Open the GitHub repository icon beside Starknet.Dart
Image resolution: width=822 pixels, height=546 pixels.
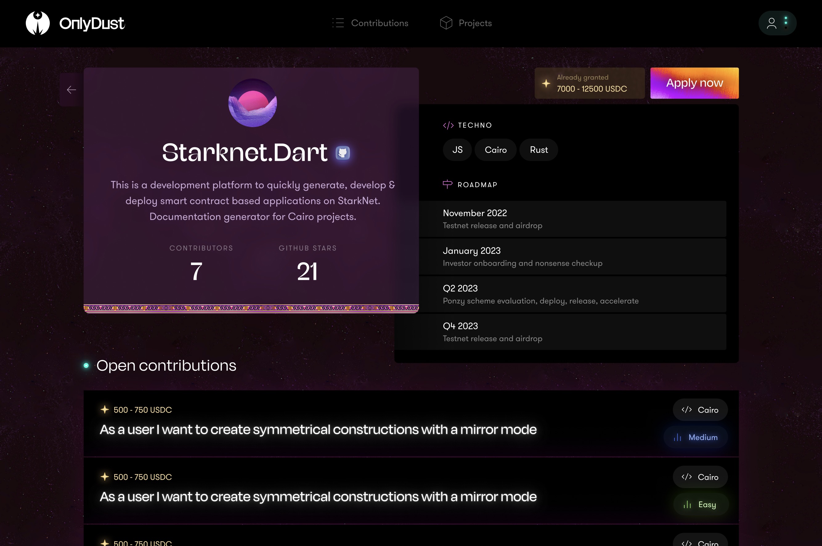click(x=343, y=153)
